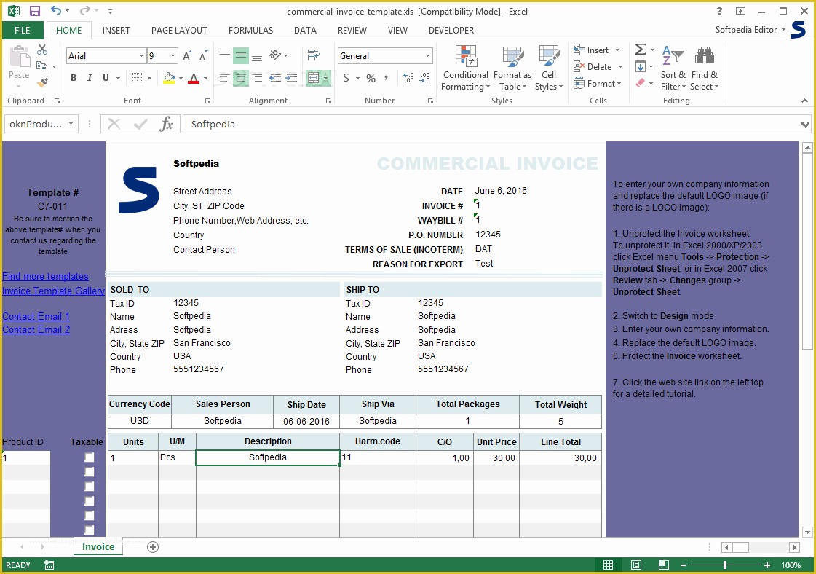The height and width of the screenshot is (574, 816).
Task: Apply Comma Style format
Action: coord(386,78)
